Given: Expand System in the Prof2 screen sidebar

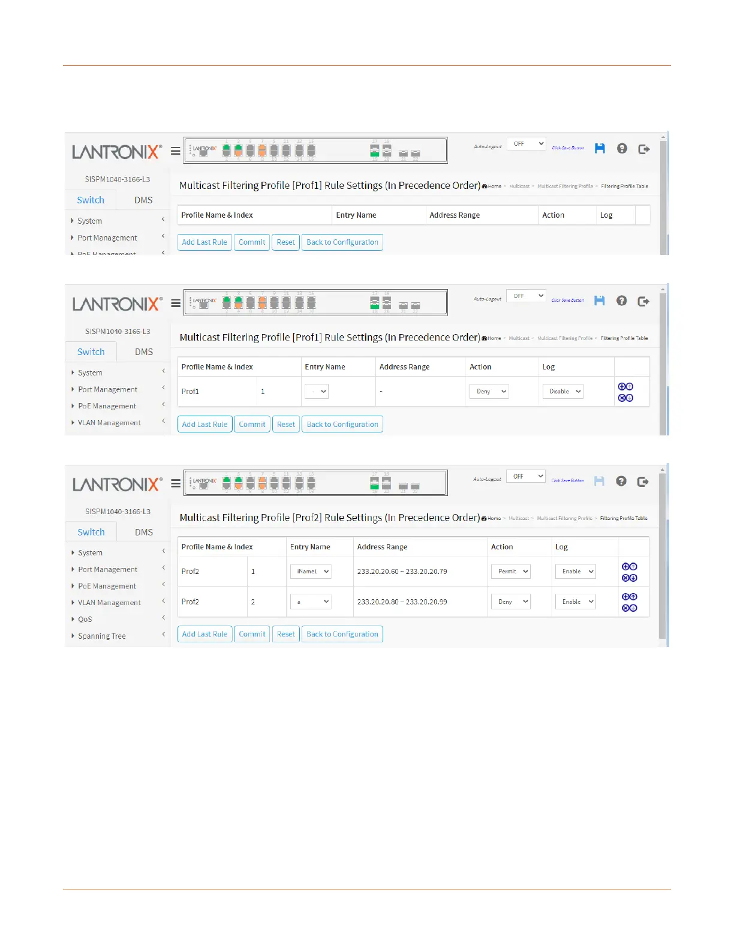Looking at the screenshot, I should point(118,552).
